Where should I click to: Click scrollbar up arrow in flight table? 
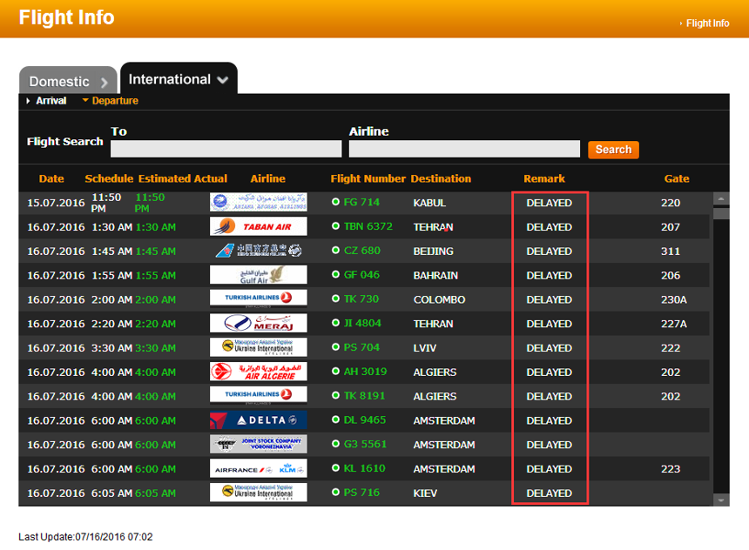click(x=721, y=198)
